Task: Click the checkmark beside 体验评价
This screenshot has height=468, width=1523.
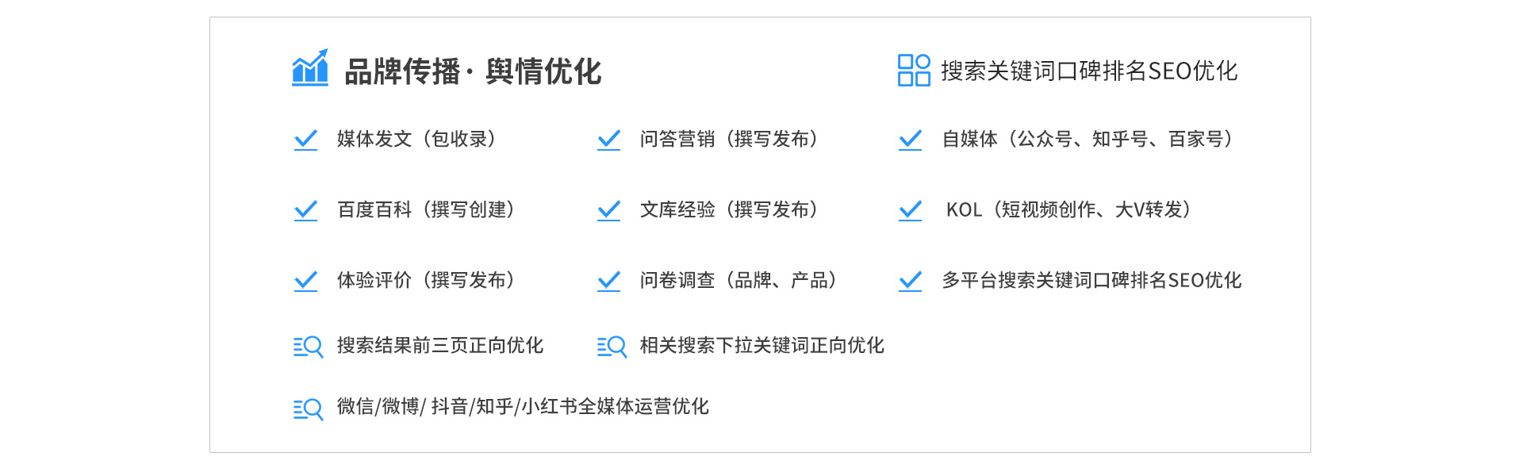Action: click(x=305, y=281)
